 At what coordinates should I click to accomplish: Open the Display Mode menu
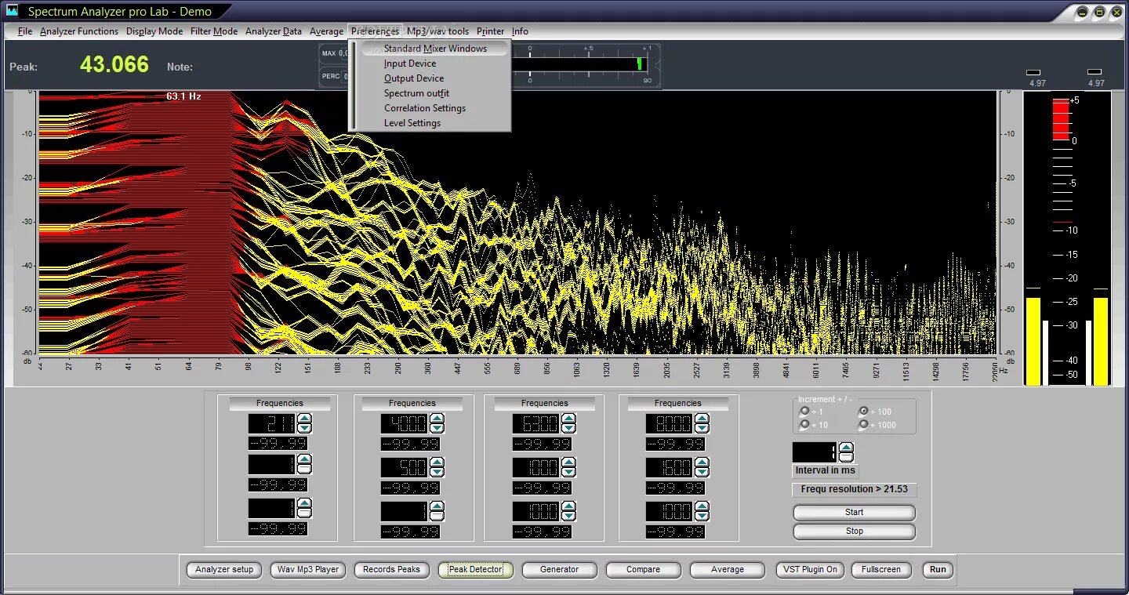pyautogui.click(x=154, y=31)
